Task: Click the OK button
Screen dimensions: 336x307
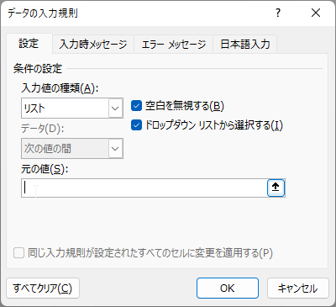Action: point(228,288)
